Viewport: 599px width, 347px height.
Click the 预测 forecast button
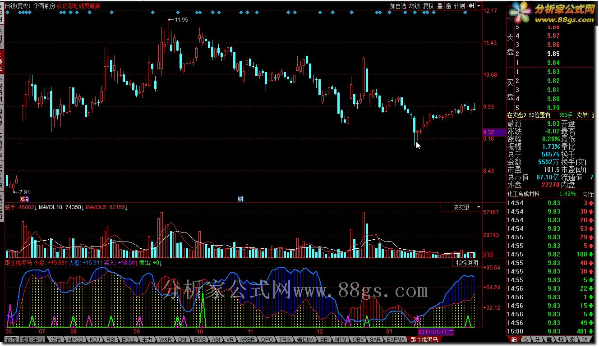coord(460,6)
